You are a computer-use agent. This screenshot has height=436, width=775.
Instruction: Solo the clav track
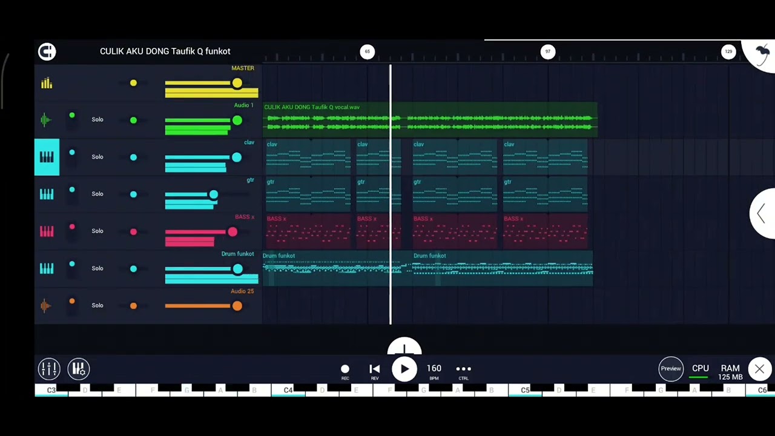[x=97, y=157]
